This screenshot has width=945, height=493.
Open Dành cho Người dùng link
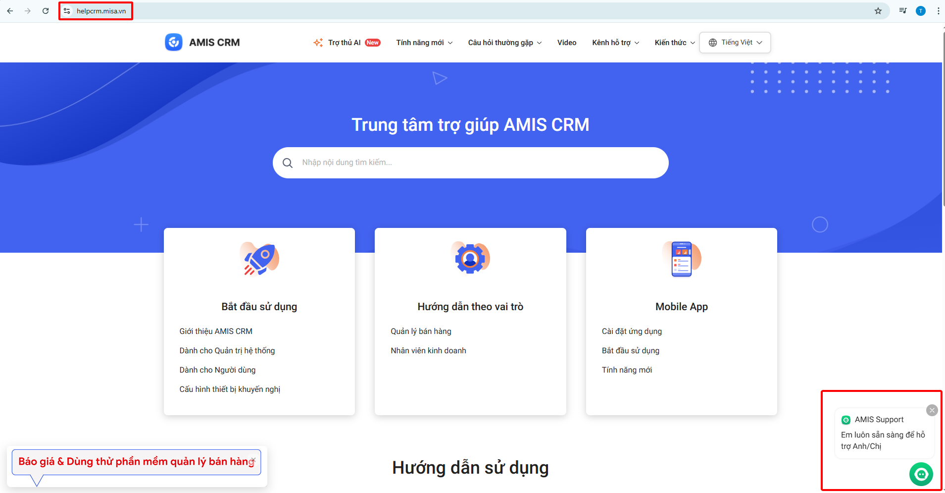(x=217, y=370)
